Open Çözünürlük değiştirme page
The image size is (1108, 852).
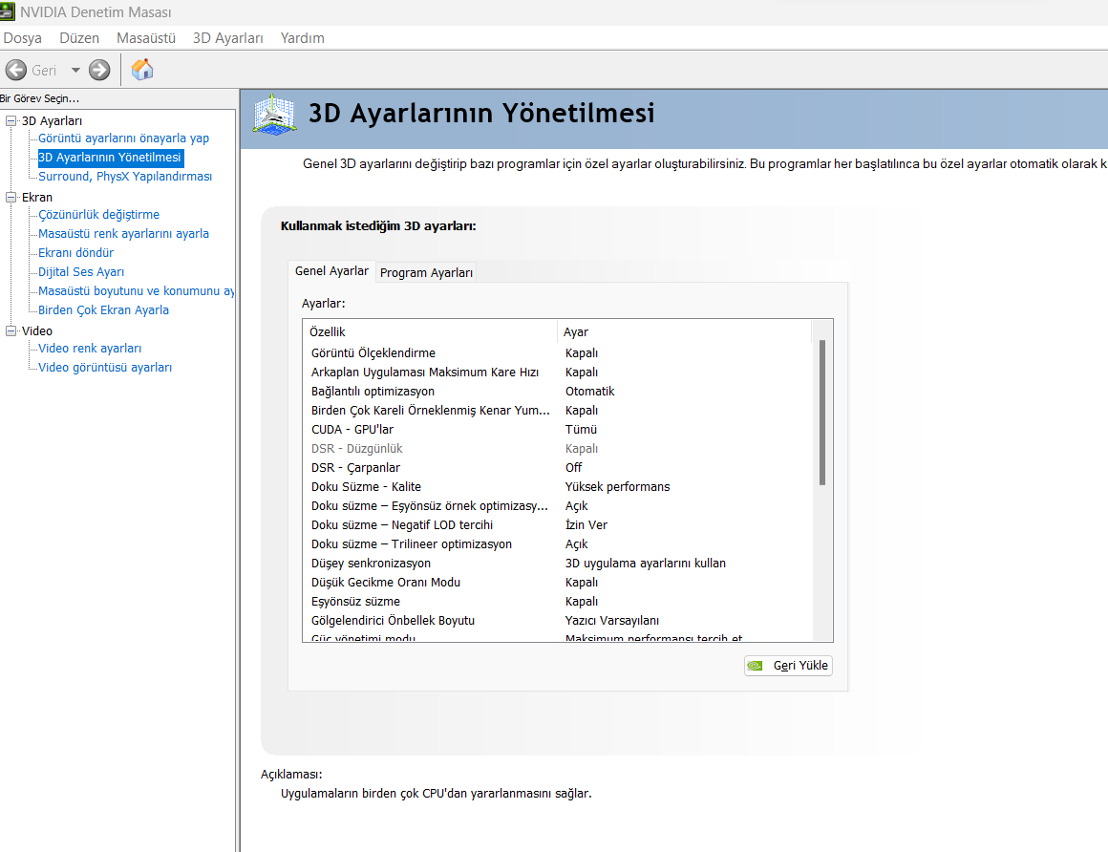pyautogui.click(x=99, y=215)
